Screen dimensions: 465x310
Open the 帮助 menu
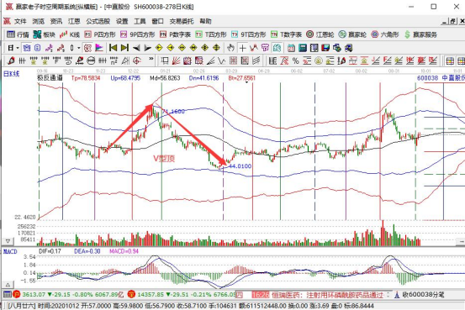click(205, 21)
